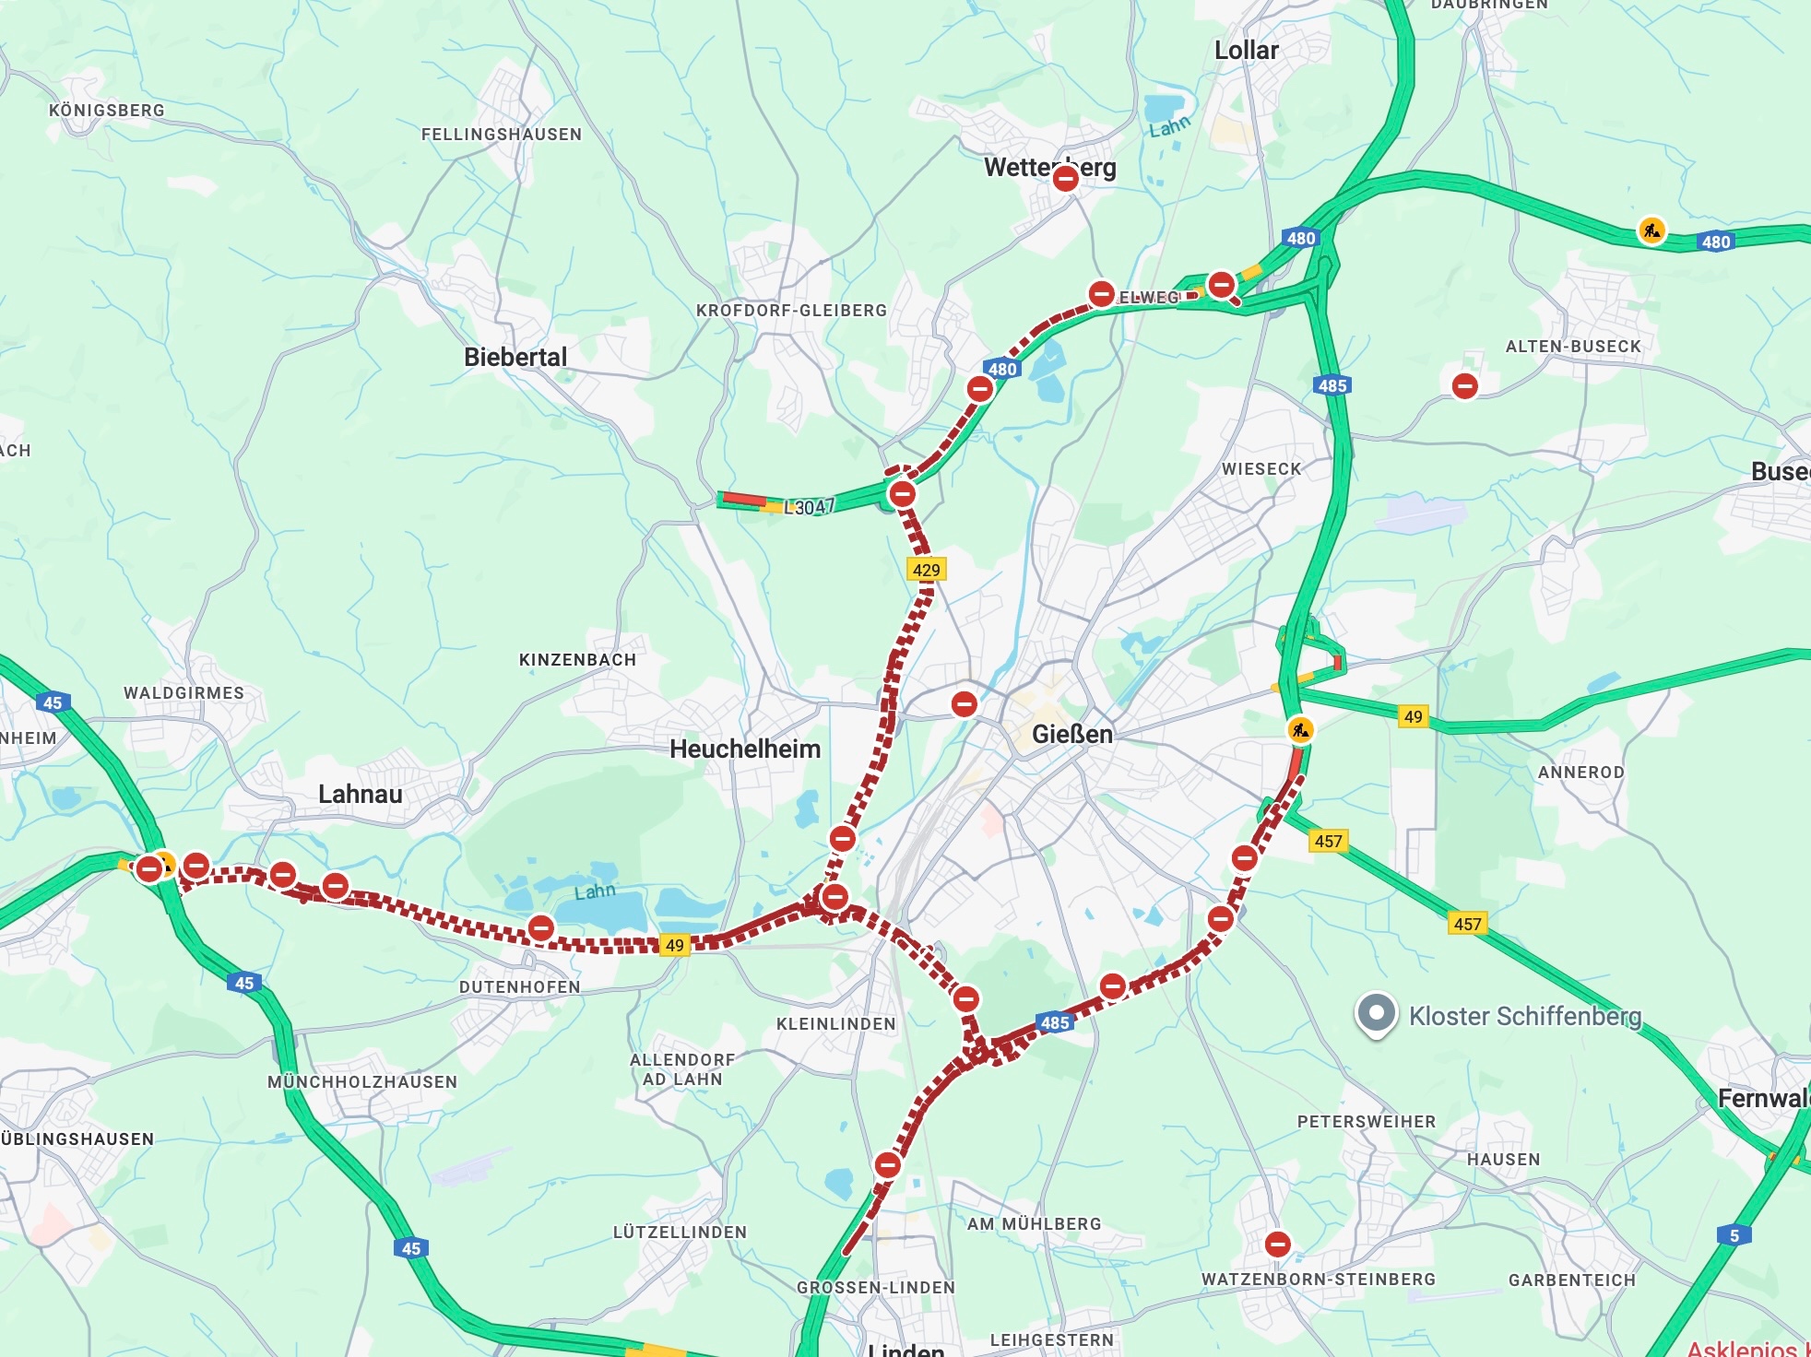Click the Kloster Schiffenberg label text

(x=1525, y=1016)
